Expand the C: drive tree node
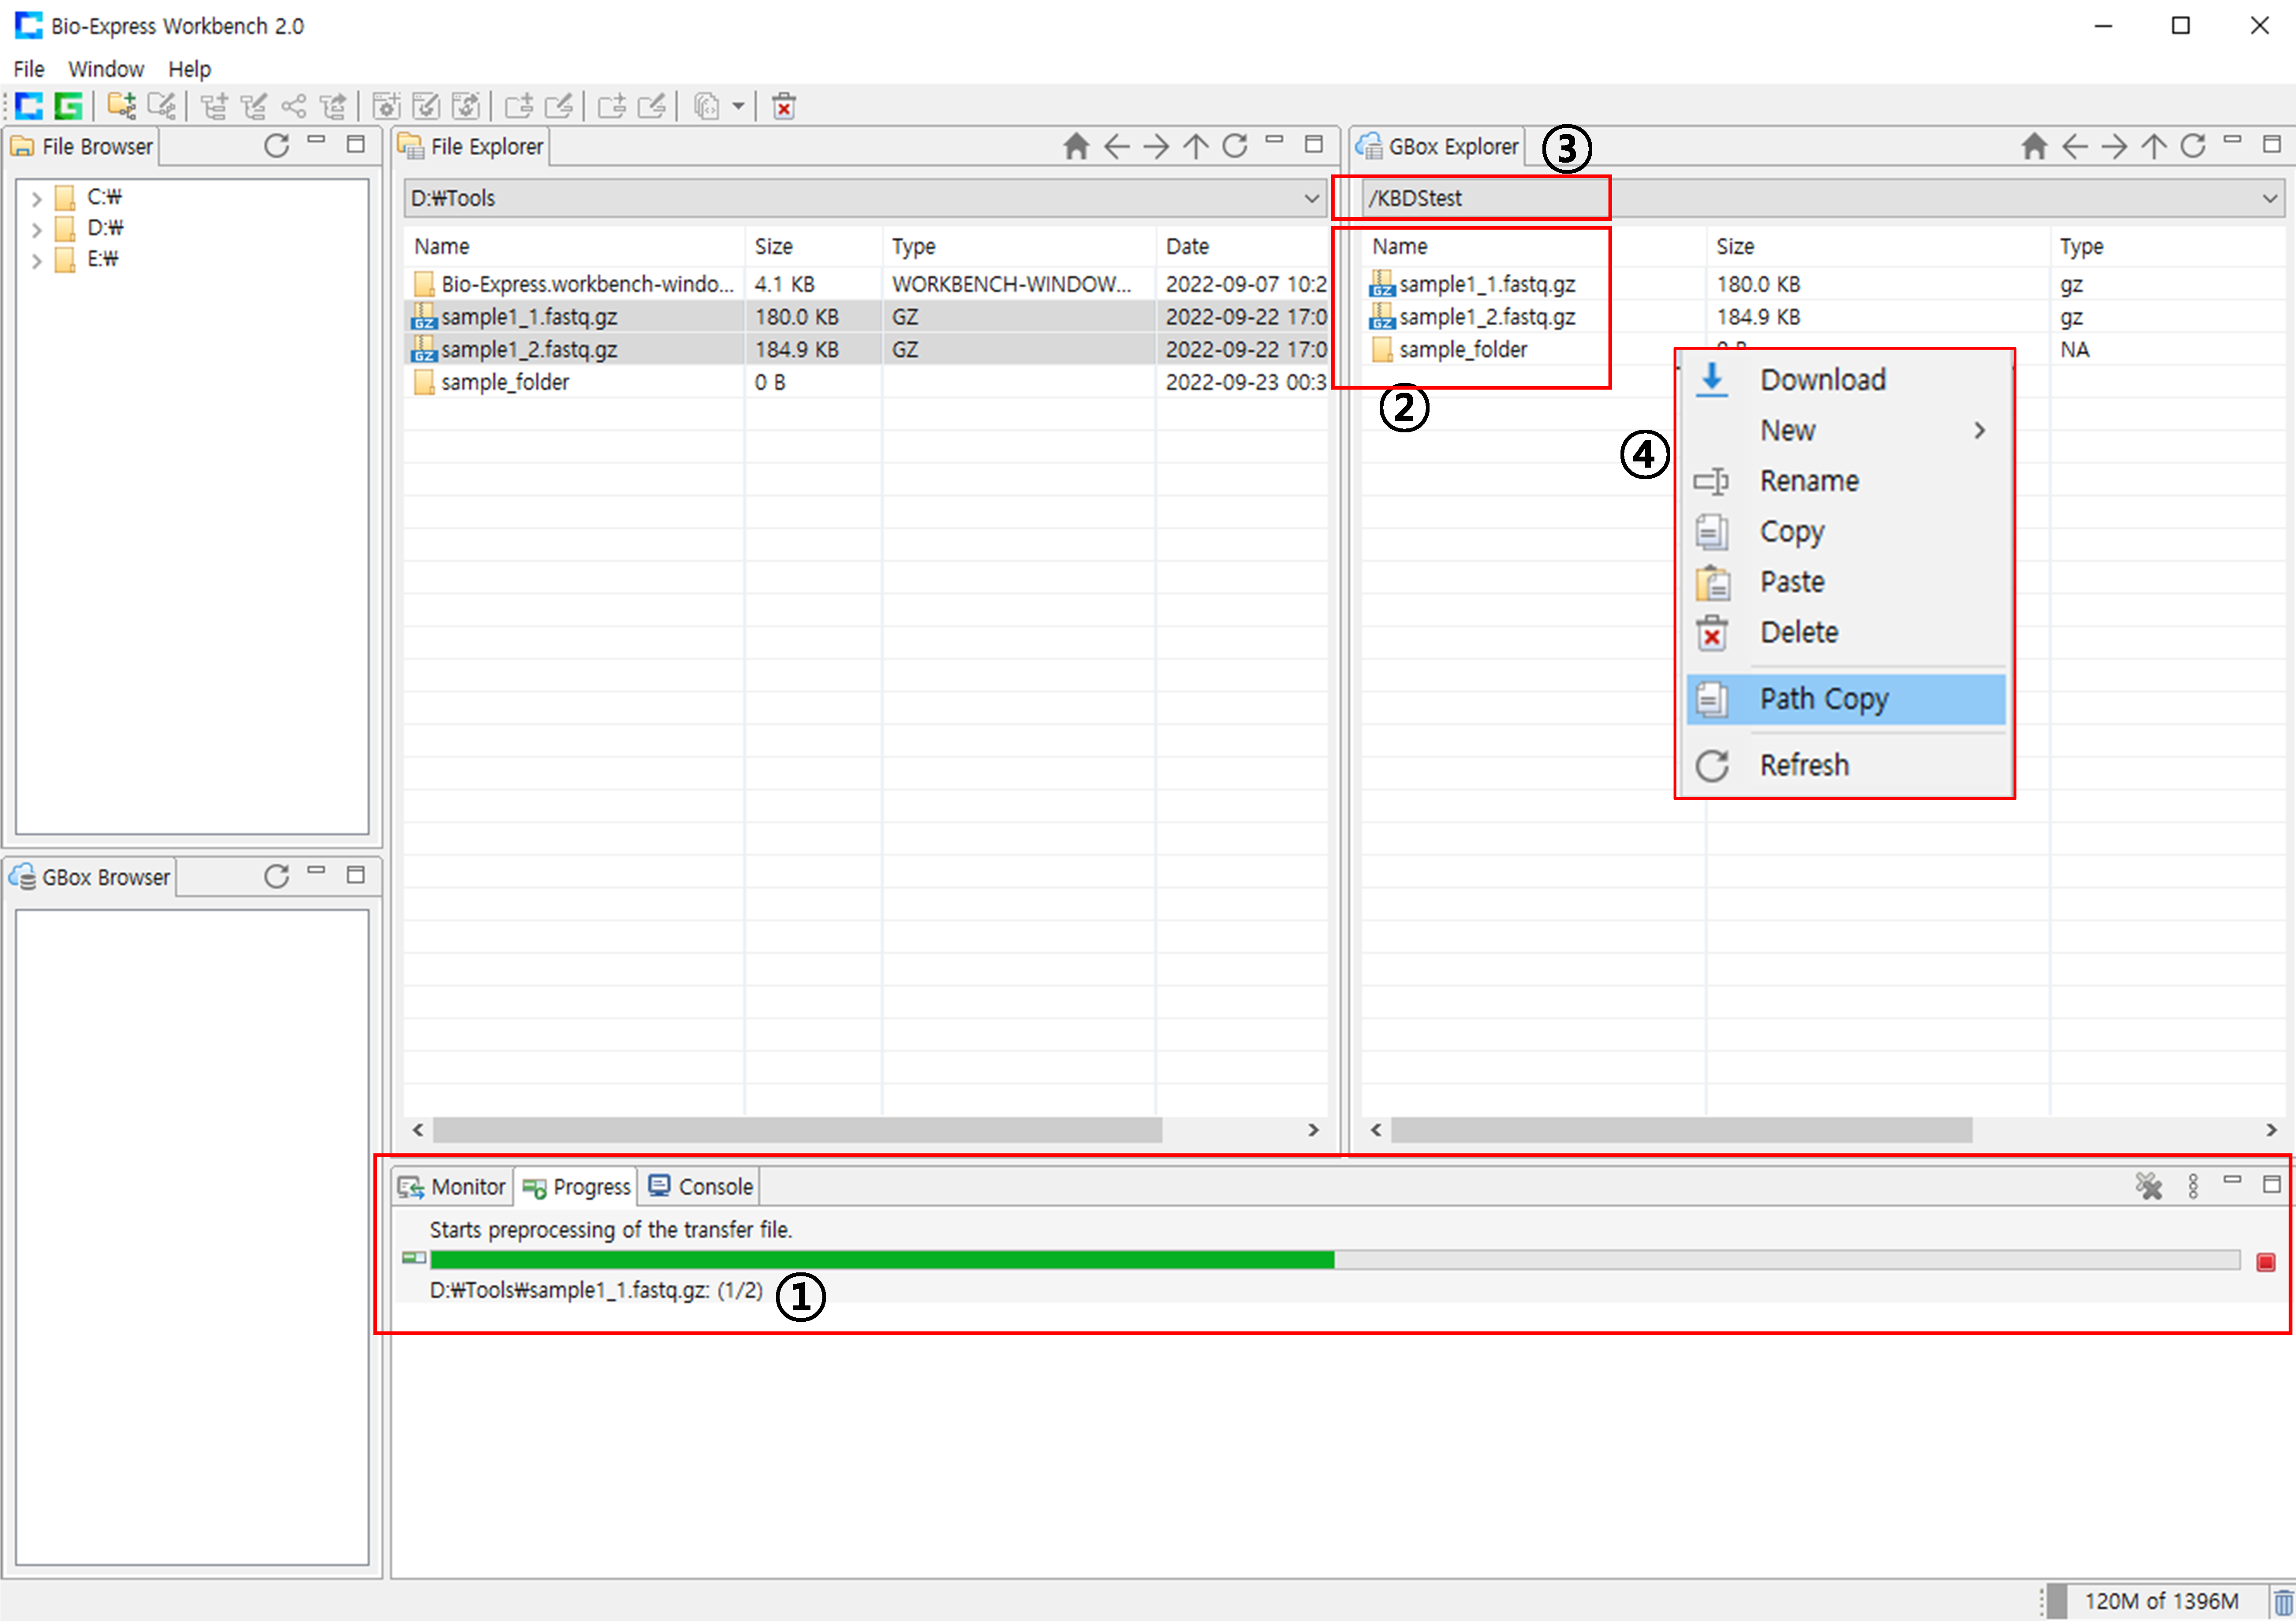Viewport: 2296px width, 1621px height. tap(37, 198)
